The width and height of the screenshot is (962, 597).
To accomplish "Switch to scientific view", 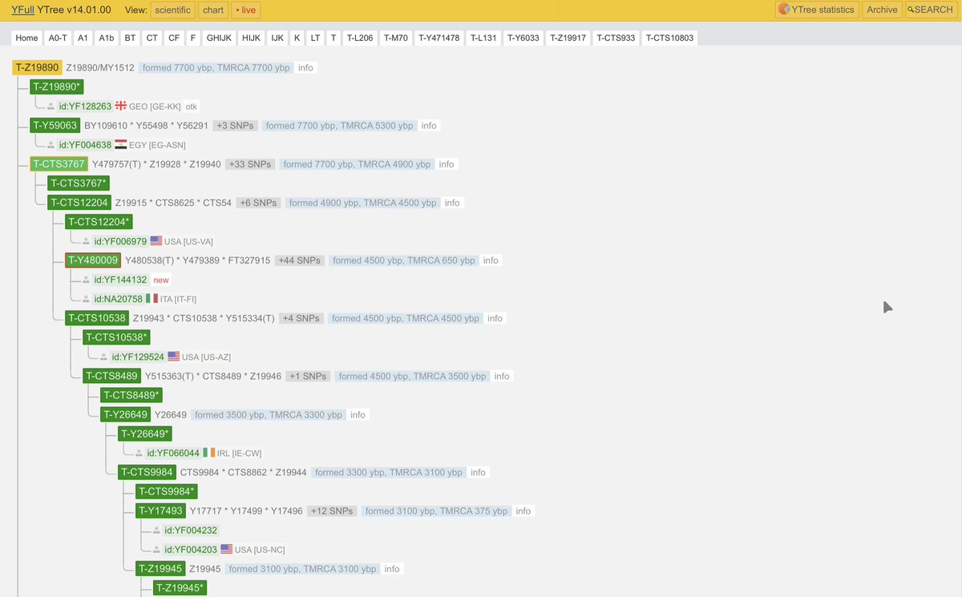I will click(x=172, y=10).
